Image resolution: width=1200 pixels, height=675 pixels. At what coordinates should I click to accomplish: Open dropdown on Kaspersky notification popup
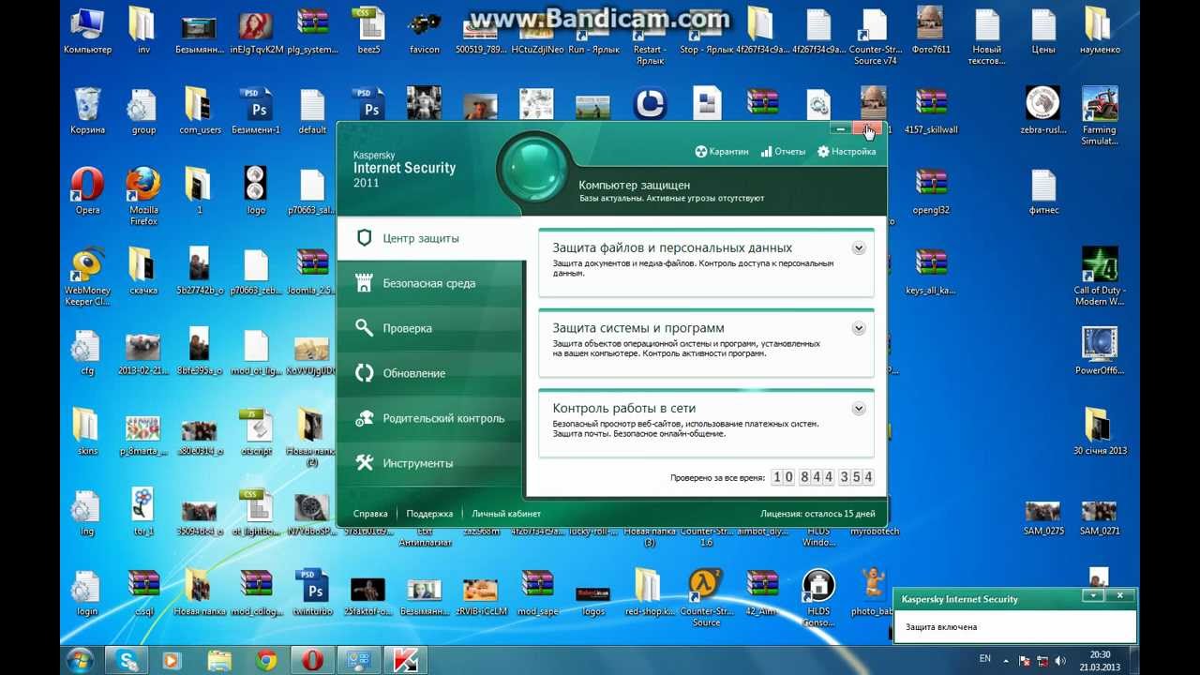point(1092,595)
